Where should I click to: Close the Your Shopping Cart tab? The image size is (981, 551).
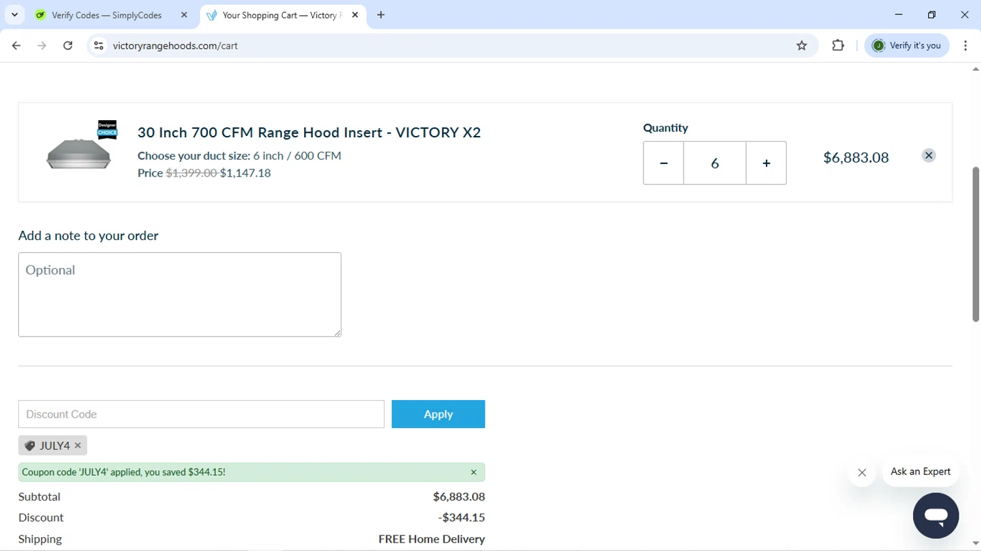(x=355, y=15)
